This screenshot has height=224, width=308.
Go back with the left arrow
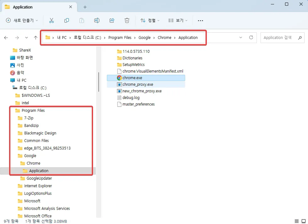6,38
